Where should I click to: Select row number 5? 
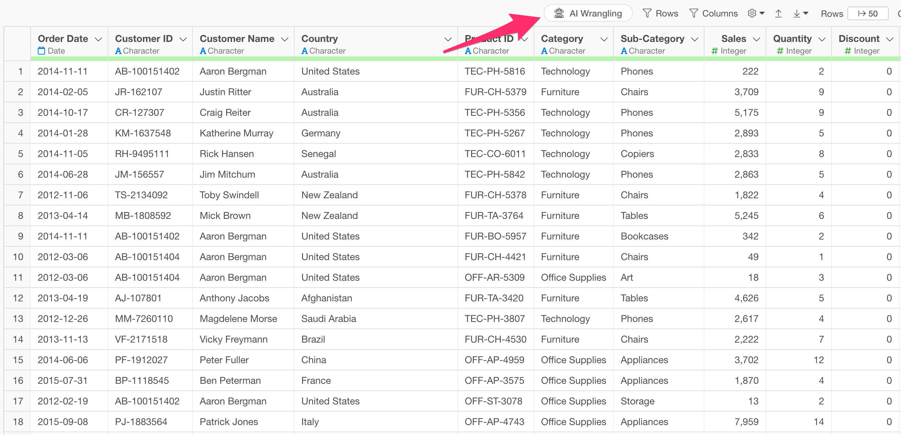click(20, 154)
